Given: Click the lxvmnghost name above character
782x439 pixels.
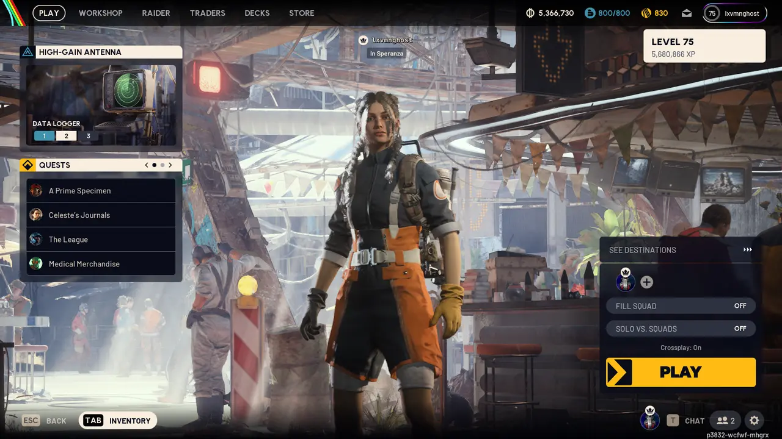Looking at the screenshot, I should [392, 40].
